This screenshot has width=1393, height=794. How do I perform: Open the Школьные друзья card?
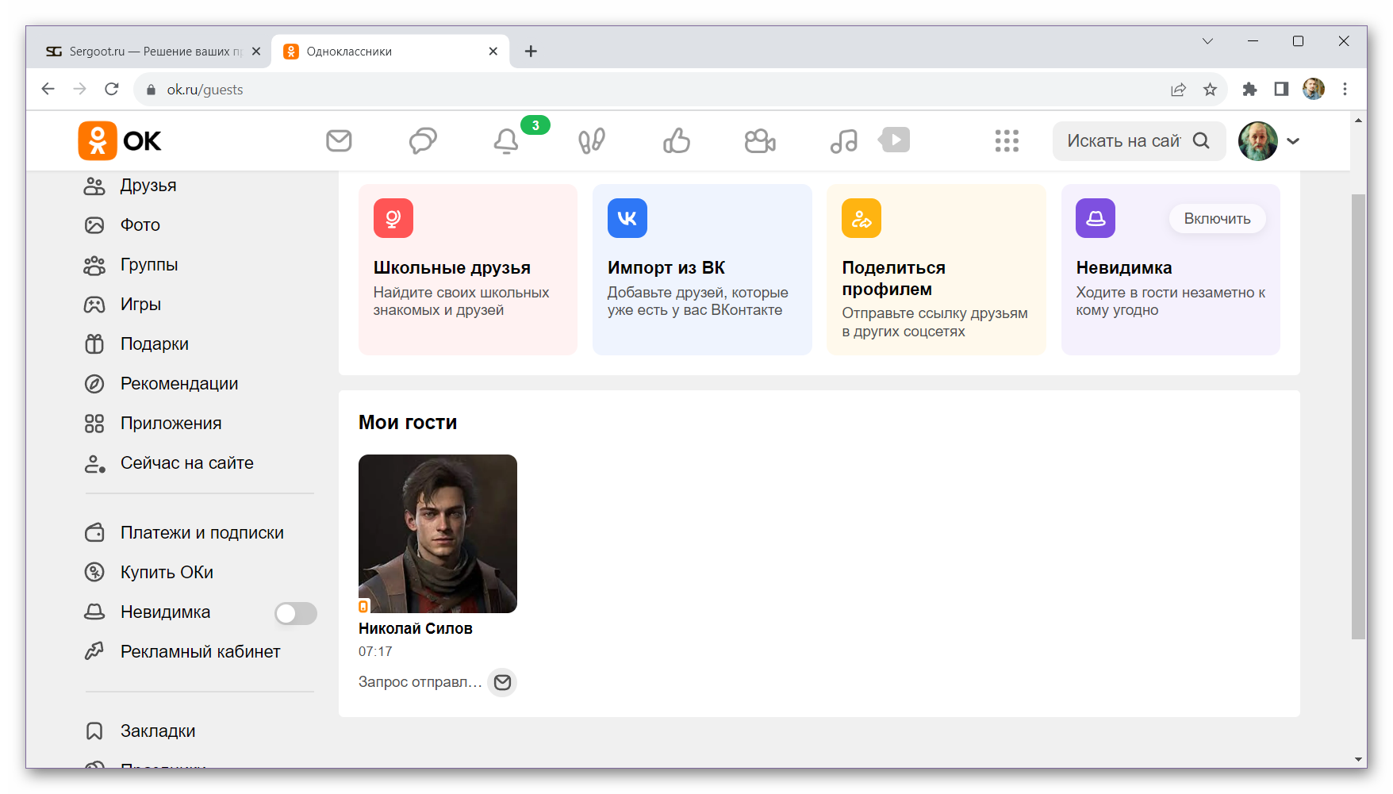[x=468, y=270]
